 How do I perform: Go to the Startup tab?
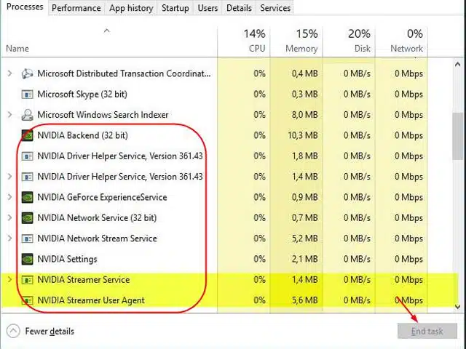tap(175, 8)
